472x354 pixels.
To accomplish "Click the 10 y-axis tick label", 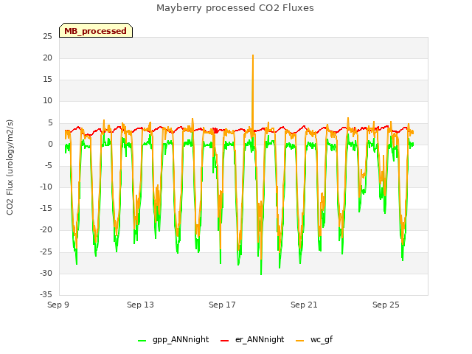I will coord(47,101).
